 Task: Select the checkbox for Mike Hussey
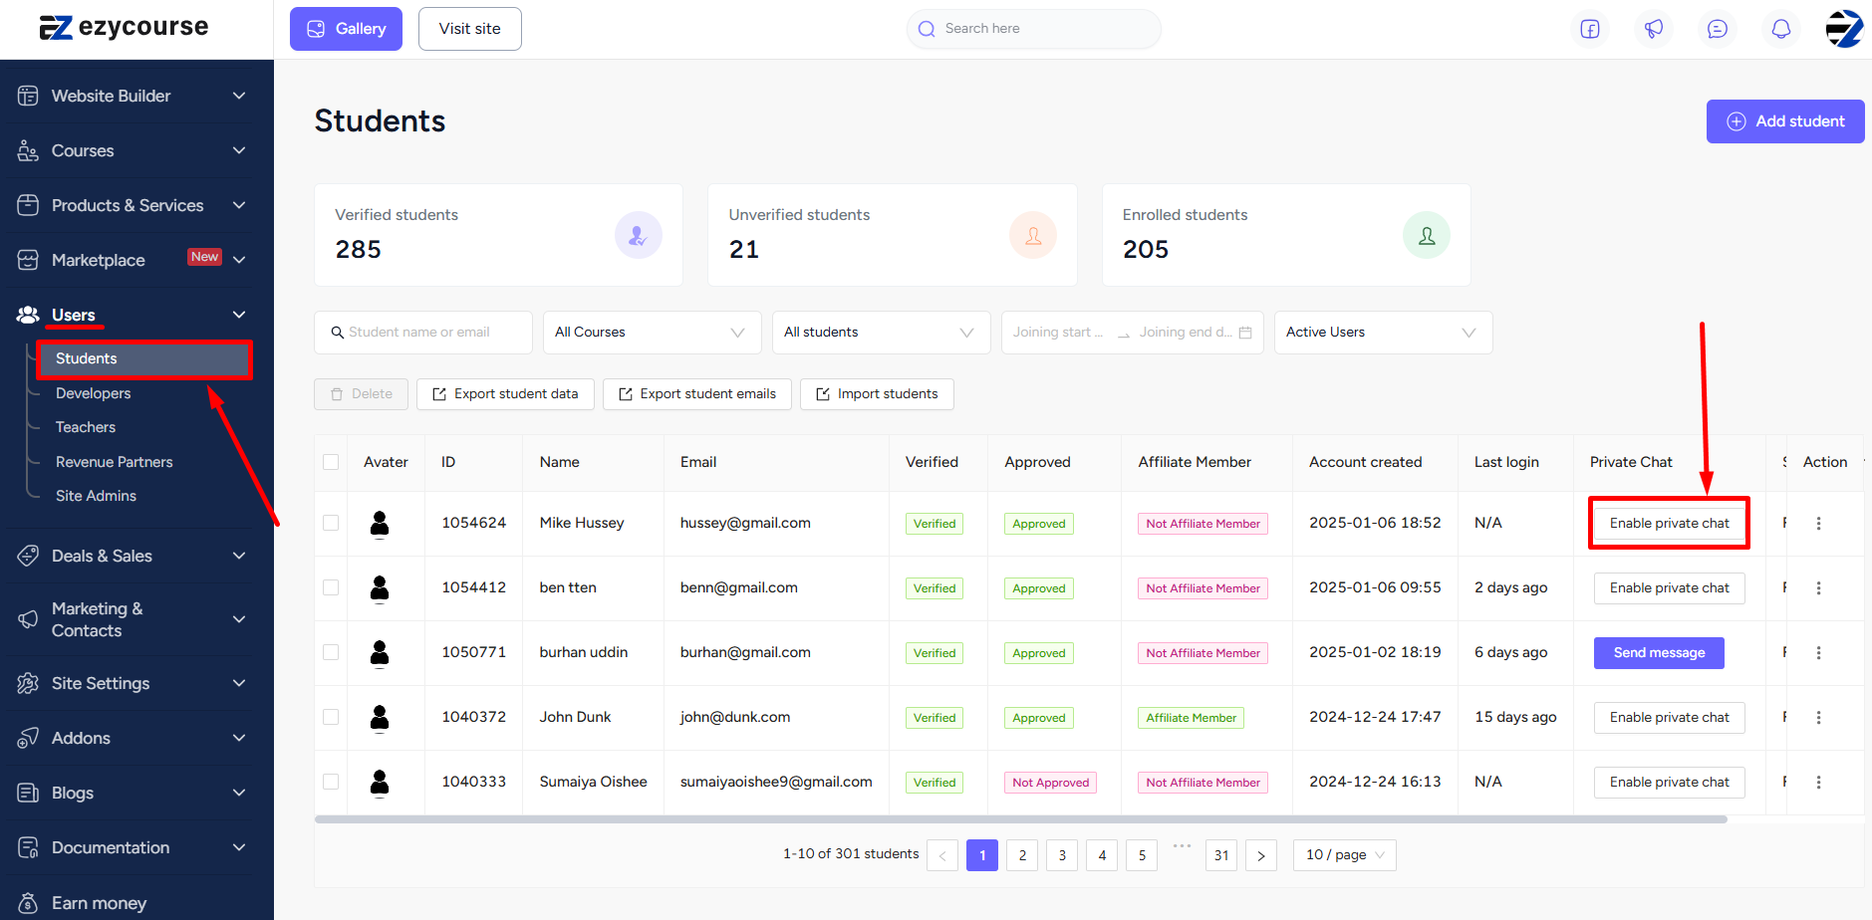coord(331,523)
